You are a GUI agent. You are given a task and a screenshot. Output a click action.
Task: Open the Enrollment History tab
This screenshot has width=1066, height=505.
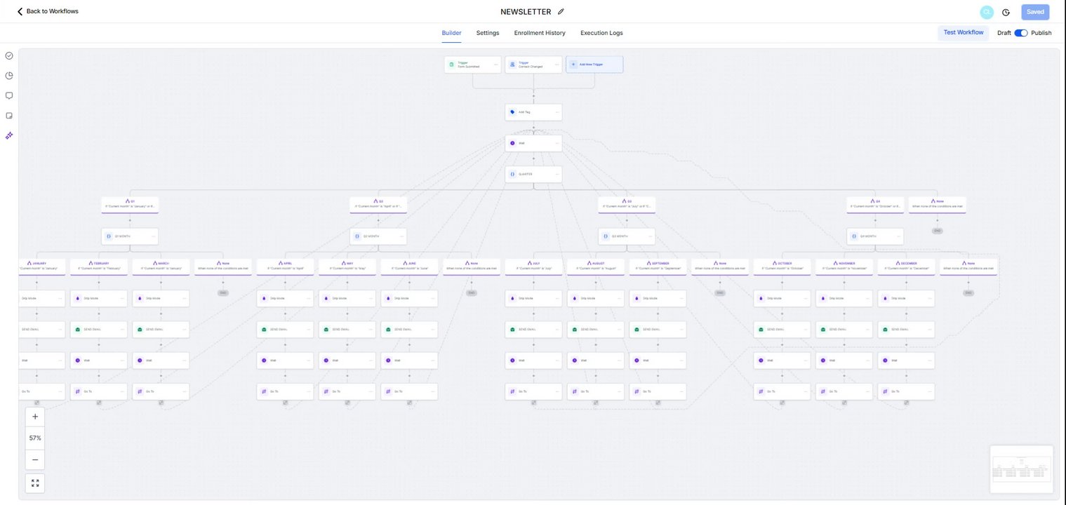tap(540, 33)
